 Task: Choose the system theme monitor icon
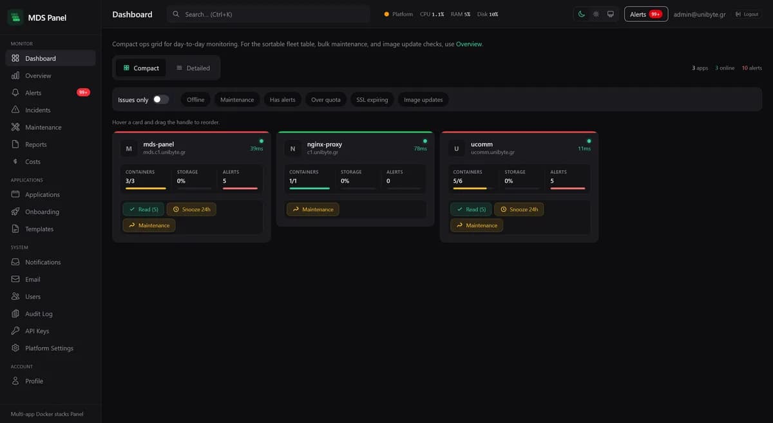pyautogui.click(x=611, y=14)
